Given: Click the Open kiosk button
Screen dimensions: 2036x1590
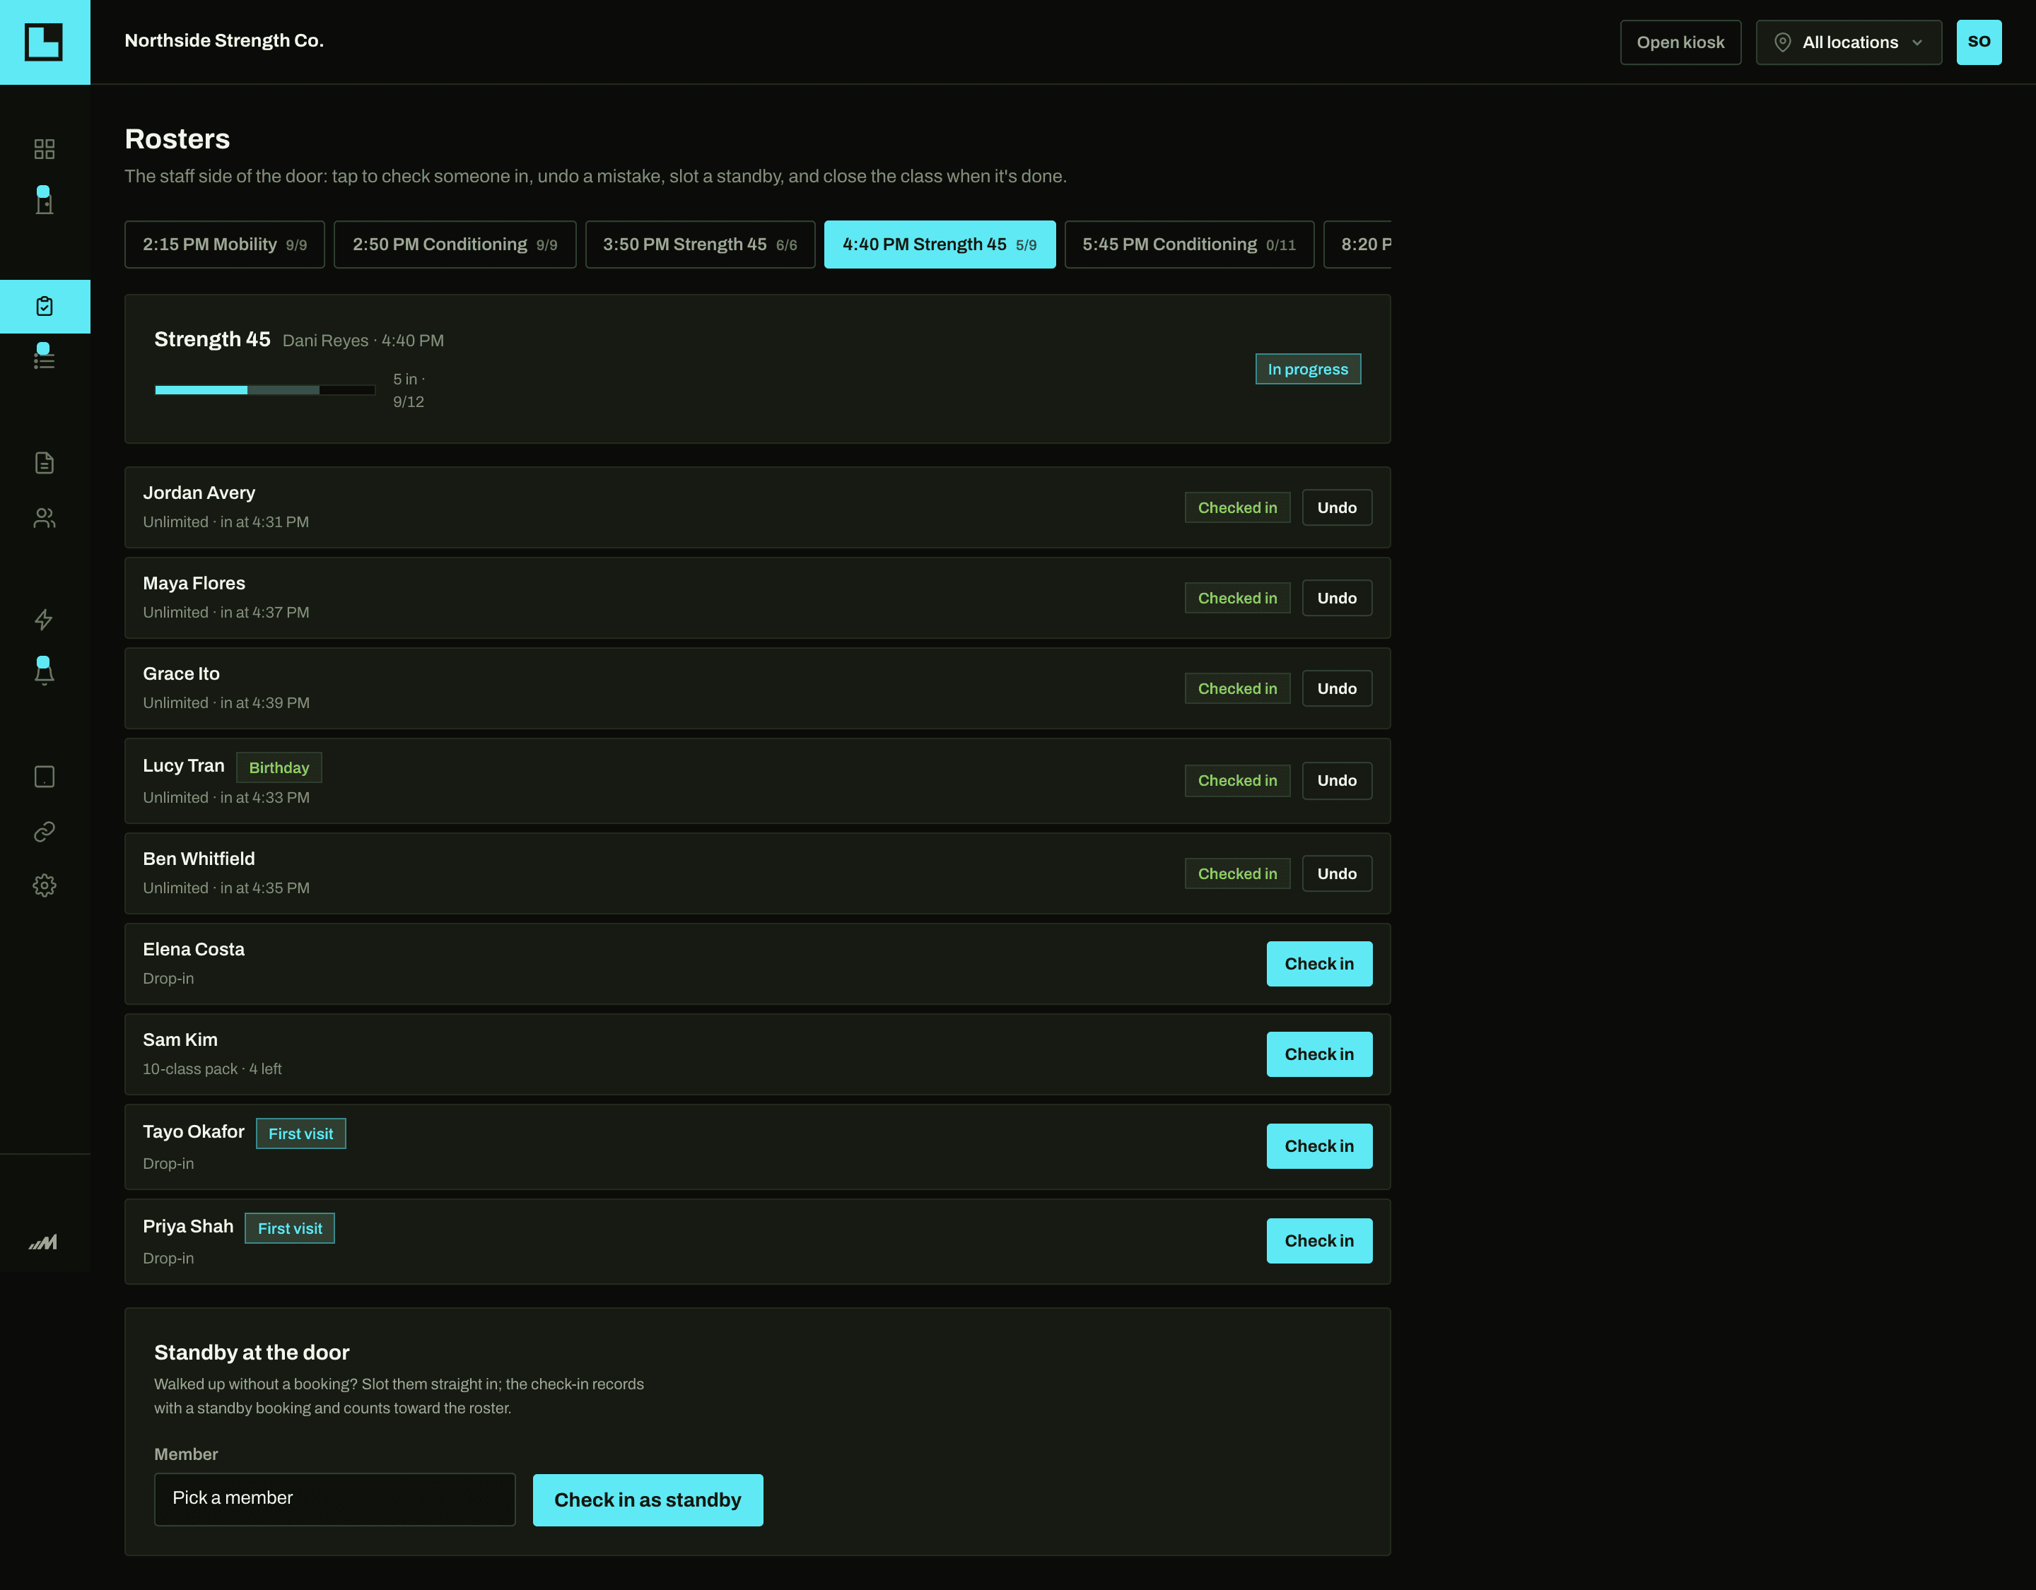Looking at the screenshot, I should pos(1680,42).
